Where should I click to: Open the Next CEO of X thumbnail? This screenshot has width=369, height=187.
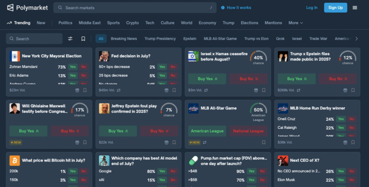[x=283, y=161]
